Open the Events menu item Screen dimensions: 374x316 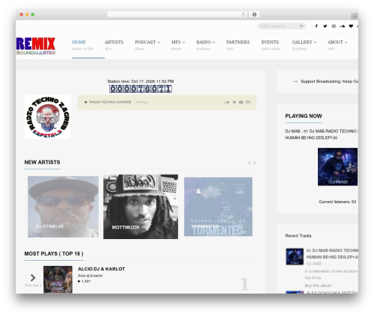[x=270, y=43]
